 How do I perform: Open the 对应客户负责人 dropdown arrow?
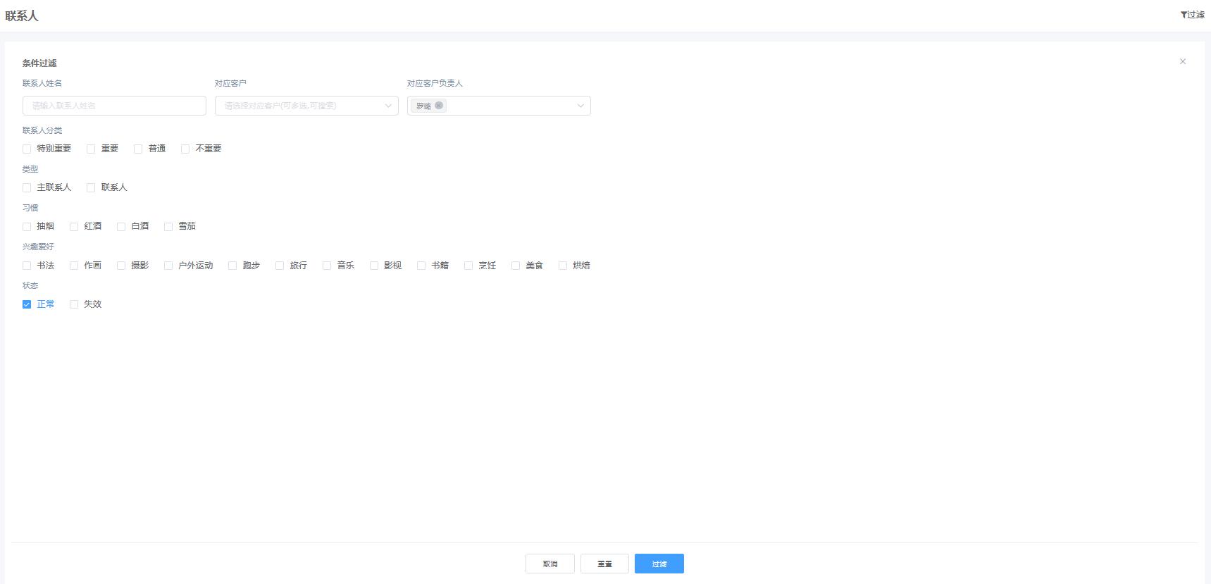click(580, 106)
